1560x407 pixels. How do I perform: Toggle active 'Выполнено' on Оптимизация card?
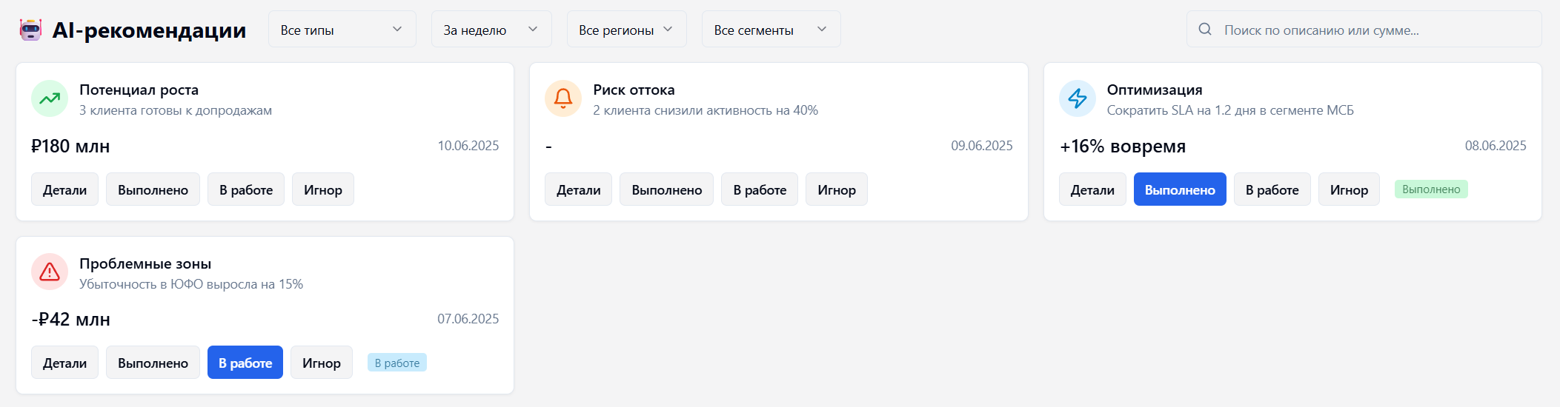coord(1180,189)
